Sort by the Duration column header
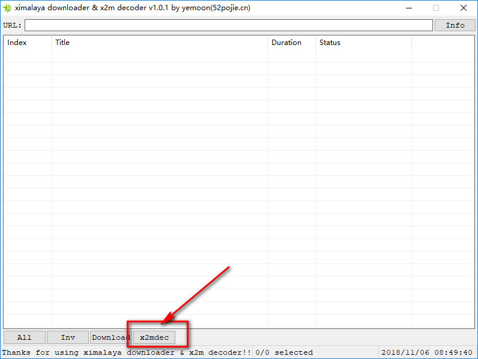The height and width of the screenshot is (359, 478). (x=292, y=43)
